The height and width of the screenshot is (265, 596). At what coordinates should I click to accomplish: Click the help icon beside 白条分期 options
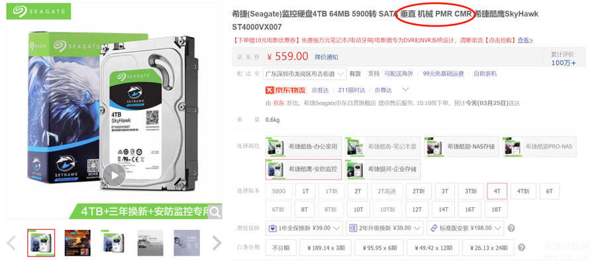click(x=522, y=248)
